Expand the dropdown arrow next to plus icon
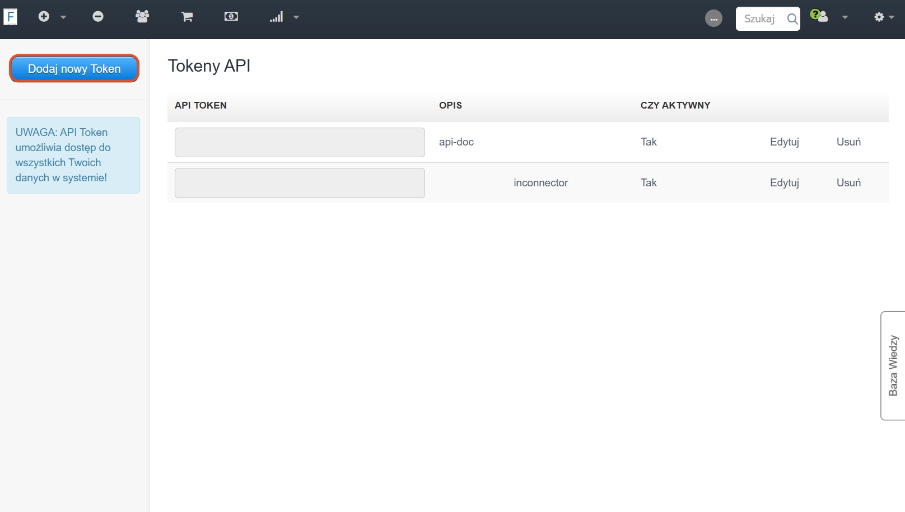The width and height of the screenshot is (905, 512). [x=63, y=17]
